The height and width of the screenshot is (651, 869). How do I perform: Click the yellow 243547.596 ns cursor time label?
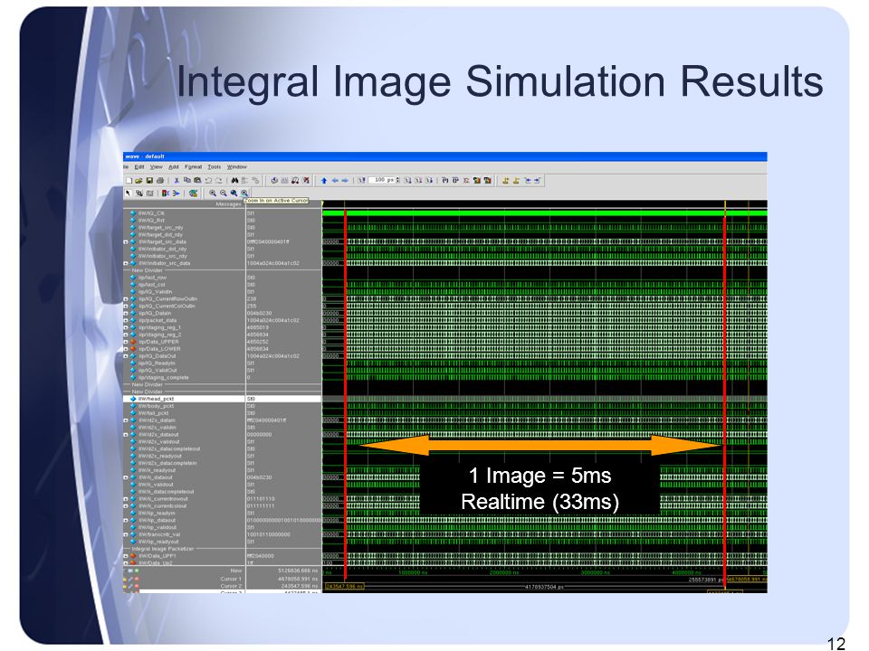(x=344, y=586)
